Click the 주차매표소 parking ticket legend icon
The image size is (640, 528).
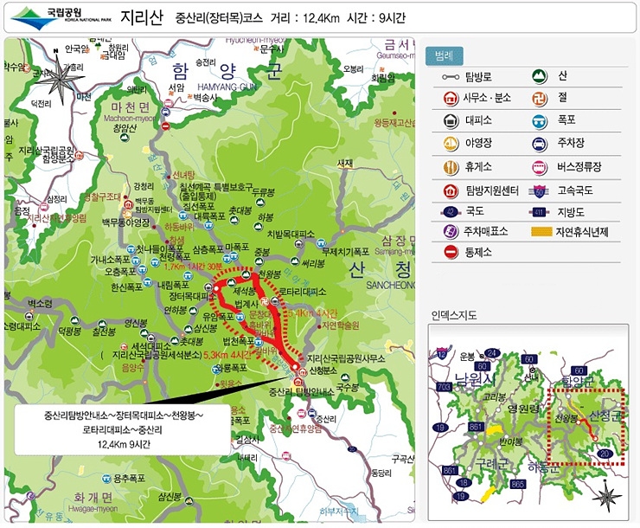click(451, 231)
